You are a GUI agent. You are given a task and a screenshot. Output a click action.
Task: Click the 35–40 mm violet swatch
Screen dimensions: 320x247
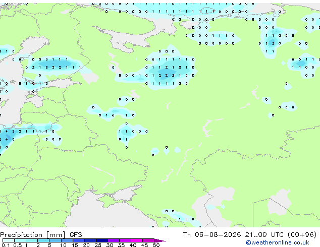coord(125,240)
